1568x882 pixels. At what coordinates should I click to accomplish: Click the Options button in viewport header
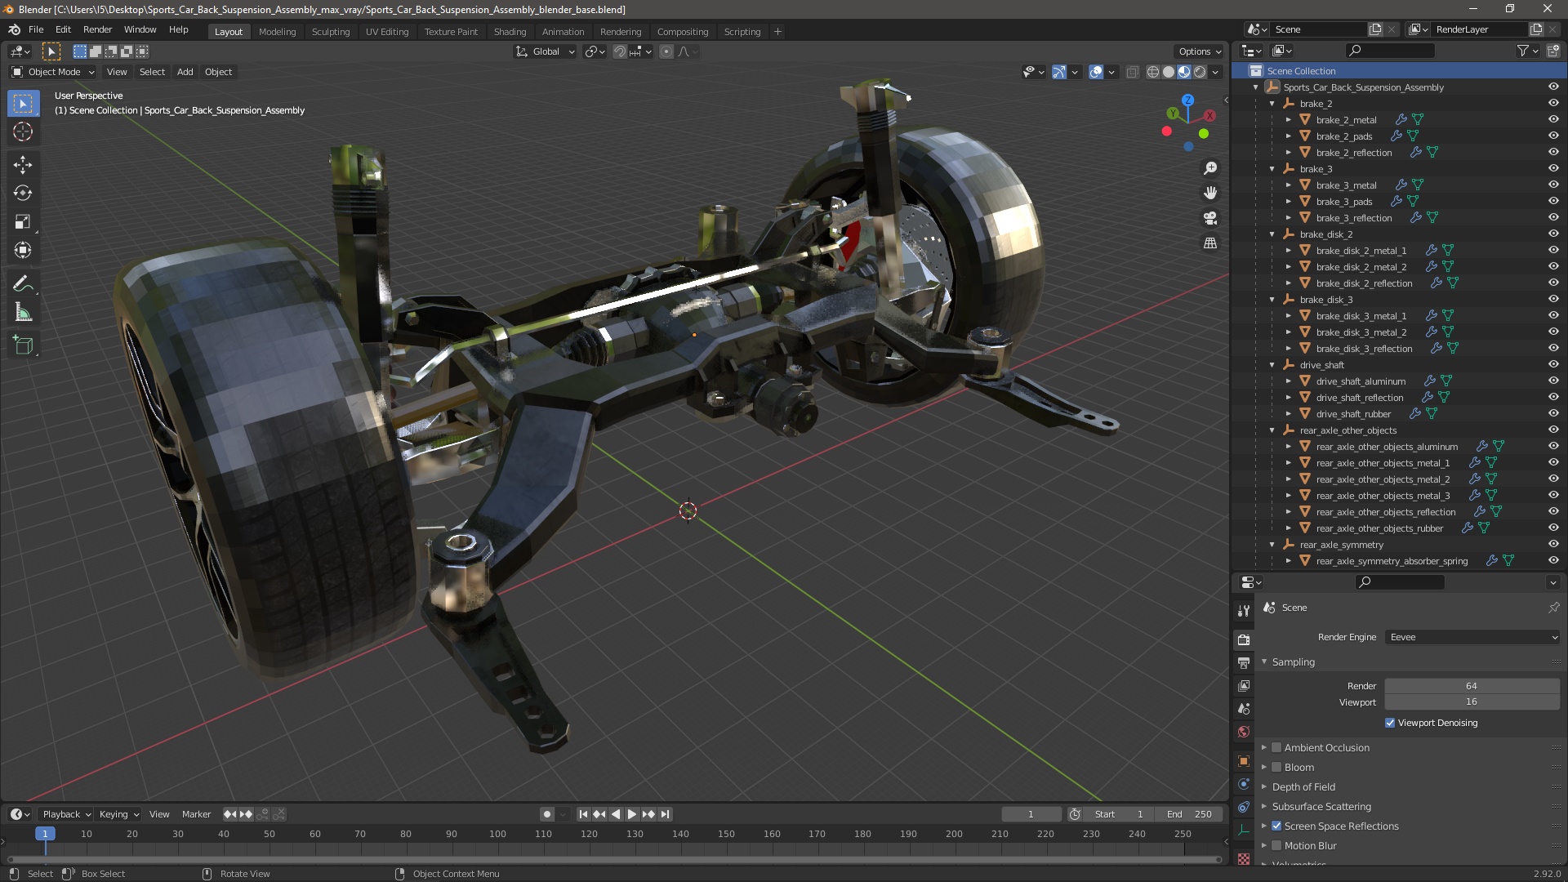click(x=1199, y=51)
